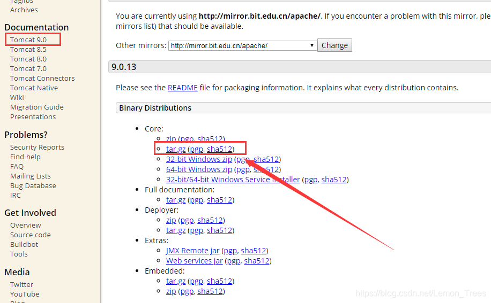
Task: Open Presentations sidebar link
Action: point(33,117)
